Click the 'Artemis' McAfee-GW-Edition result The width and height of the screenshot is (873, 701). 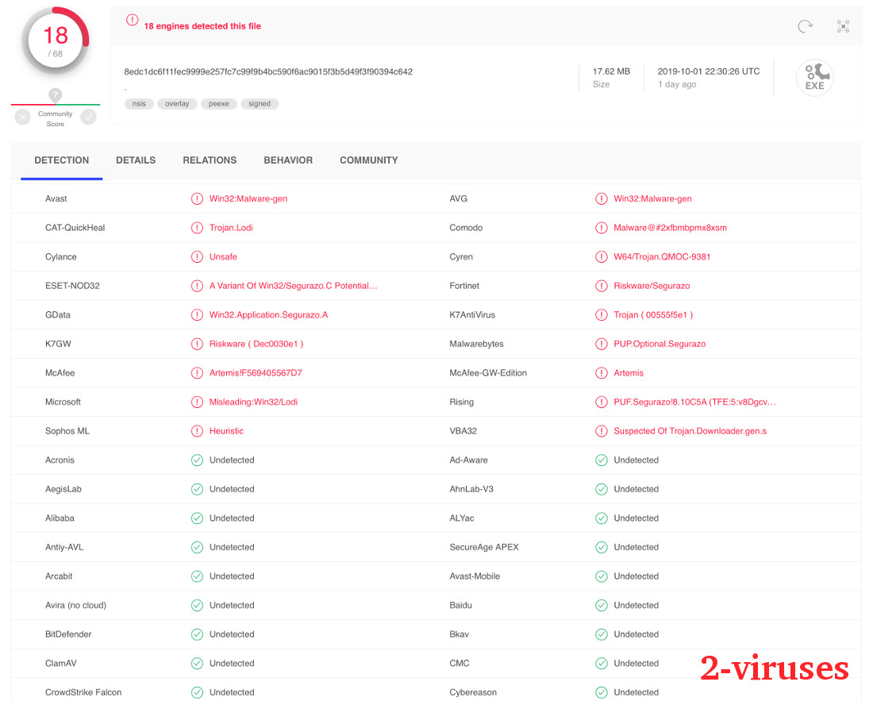click(629, 373)
